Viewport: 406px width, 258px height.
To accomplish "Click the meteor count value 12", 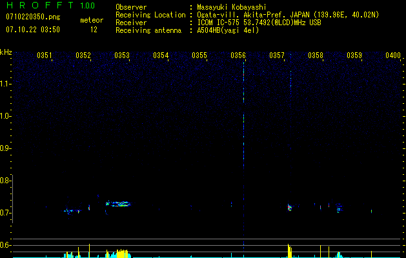I will (94, 30).
